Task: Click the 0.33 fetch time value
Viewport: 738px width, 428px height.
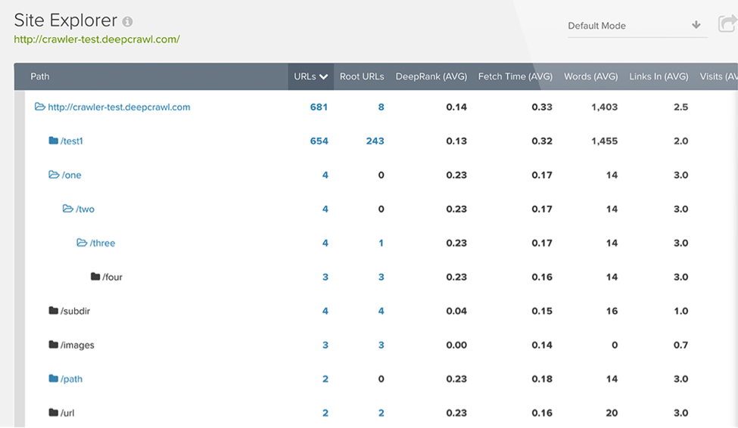Action: click(542, 107)
